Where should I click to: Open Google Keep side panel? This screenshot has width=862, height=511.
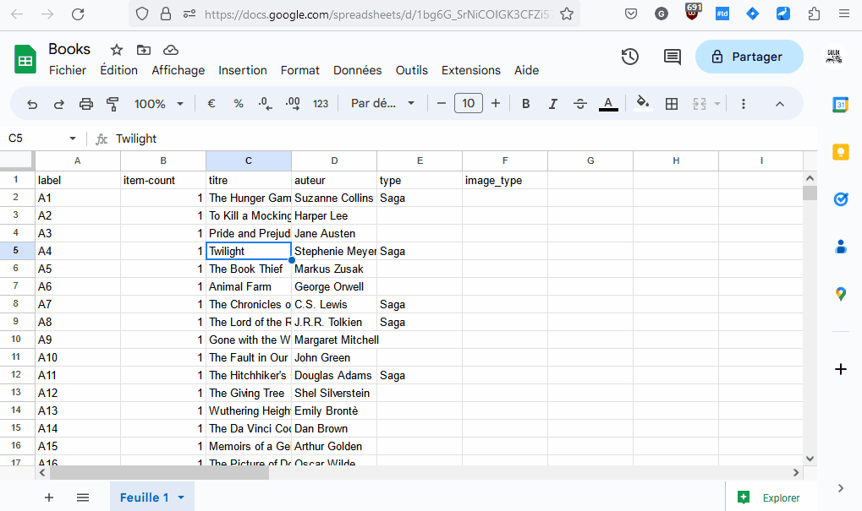[841, 151]
